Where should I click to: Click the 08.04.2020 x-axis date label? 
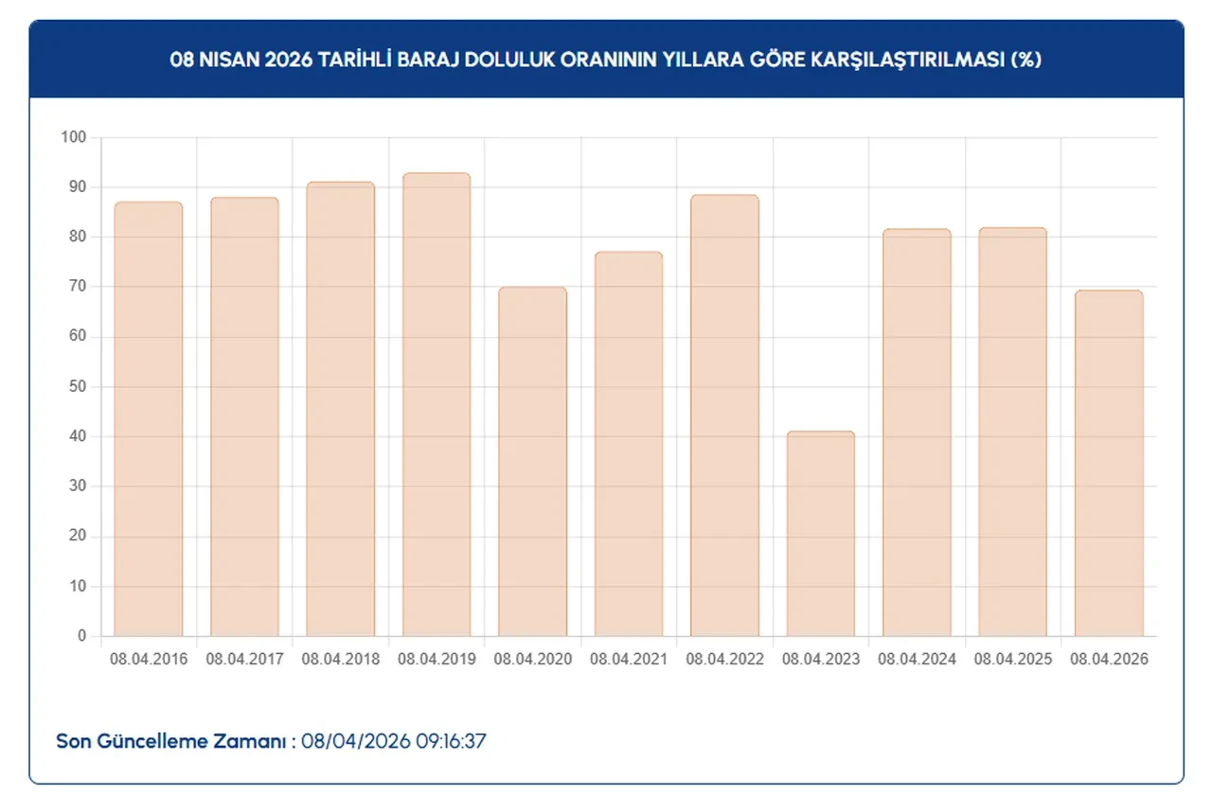click(533, 659)
